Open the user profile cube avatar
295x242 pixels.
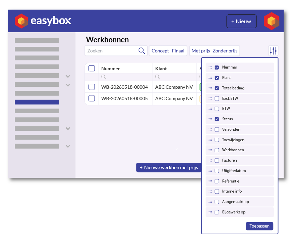point(272,21)
